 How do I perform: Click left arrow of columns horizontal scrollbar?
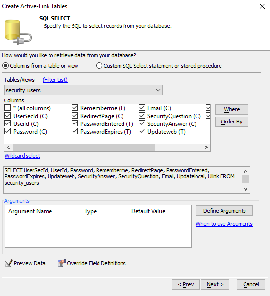8,147
